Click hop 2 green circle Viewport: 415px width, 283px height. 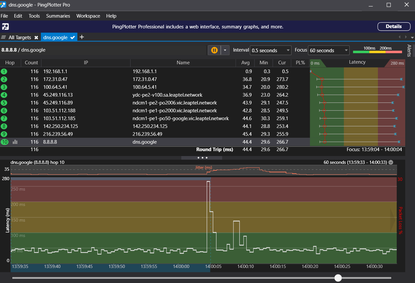(x=4, y=79)
